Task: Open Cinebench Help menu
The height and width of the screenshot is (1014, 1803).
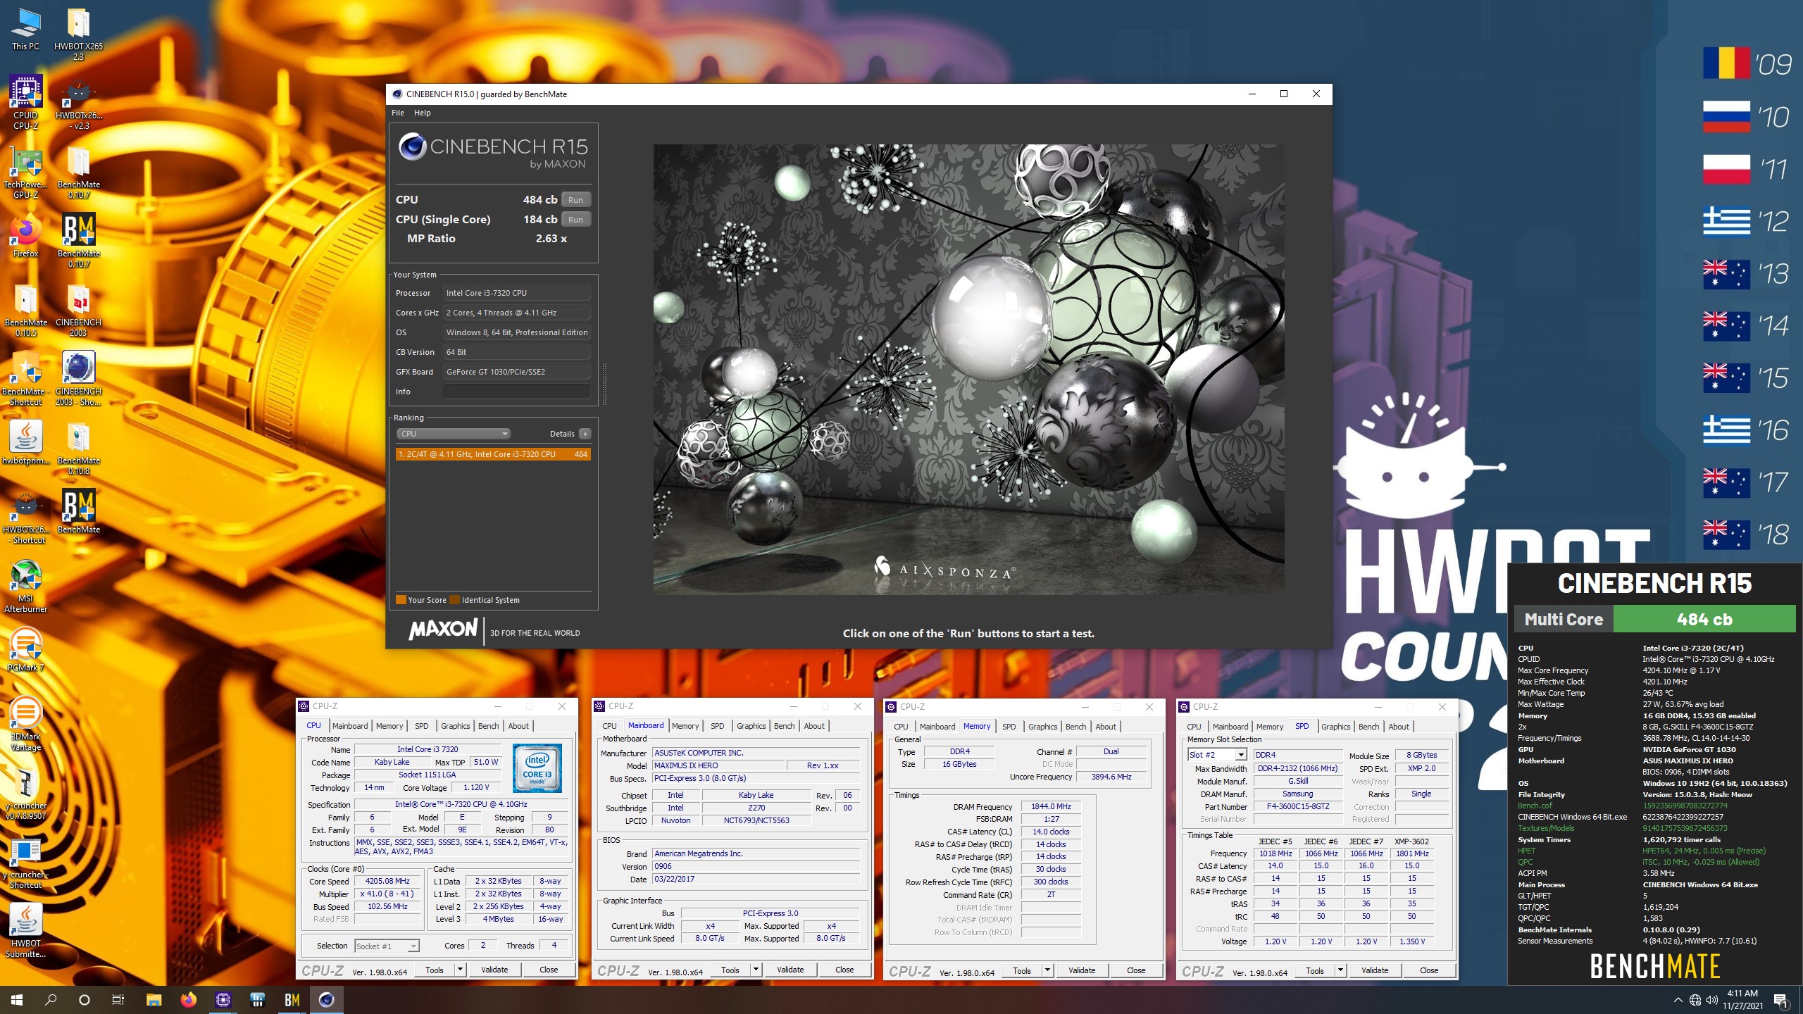Action: click(x=422, y=113)
